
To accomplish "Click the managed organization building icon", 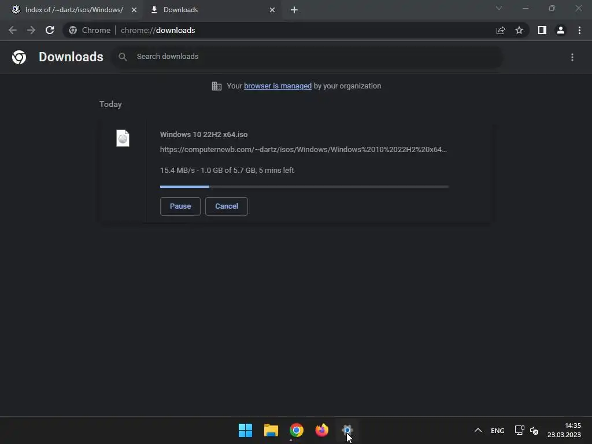I will click(x=216, y=86).
